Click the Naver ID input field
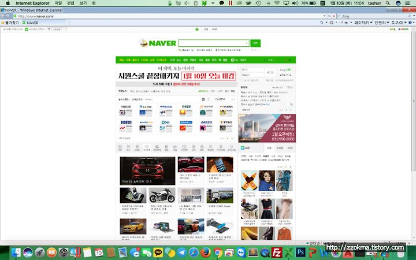416x260 pixels. click(x=252, y=69)
